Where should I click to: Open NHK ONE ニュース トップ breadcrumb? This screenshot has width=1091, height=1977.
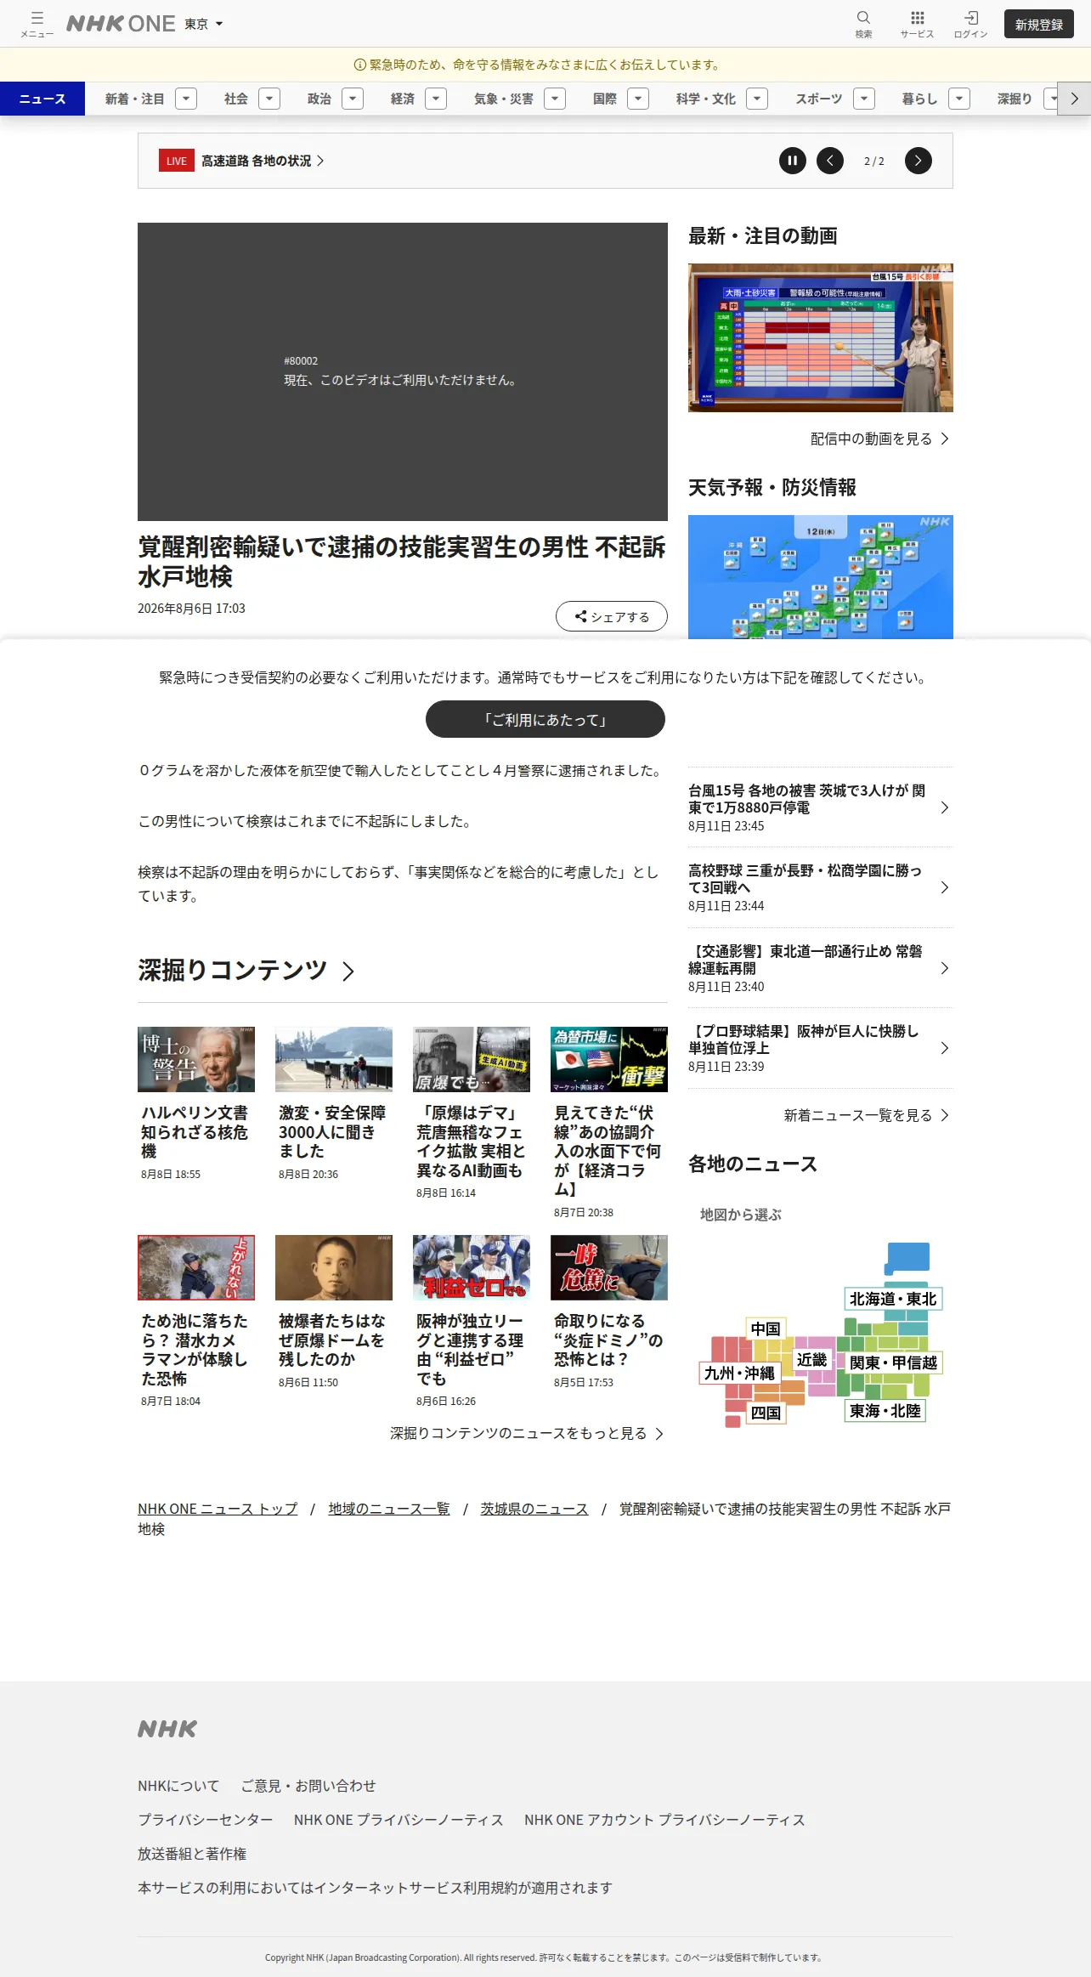click(218, 1509)
